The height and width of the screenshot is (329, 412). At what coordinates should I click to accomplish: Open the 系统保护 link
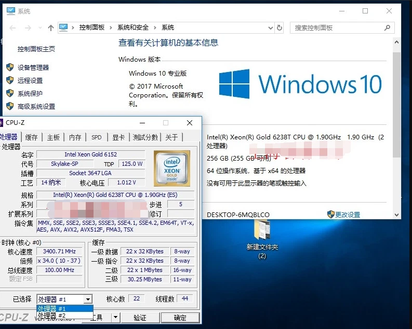30,93
